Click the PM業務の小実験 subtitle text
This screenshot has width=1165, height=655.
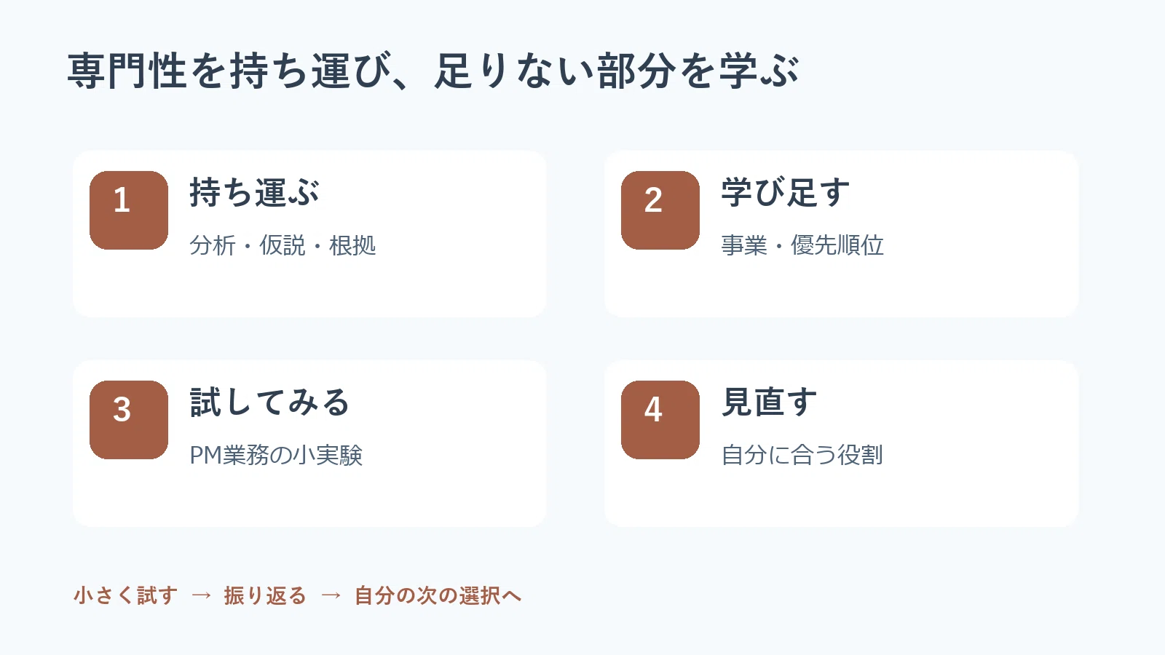tap(276, 455)
